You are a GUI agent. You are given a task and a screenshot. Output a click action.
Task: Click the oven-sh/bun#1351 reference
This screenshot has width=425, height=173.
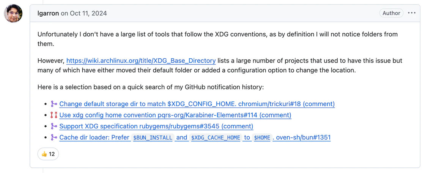(303, 137)
